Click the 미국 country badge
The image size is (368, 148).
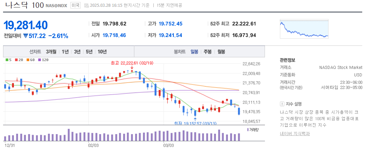76,5
